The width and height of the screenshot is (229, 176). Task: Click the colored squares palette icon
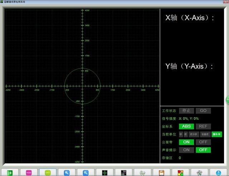point(181,172)
